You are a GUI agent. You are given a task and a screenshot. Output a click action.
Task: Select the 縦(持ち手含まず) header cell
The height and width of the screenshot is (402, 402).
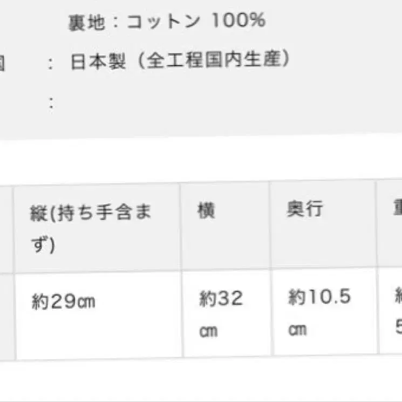click(97, 227)
